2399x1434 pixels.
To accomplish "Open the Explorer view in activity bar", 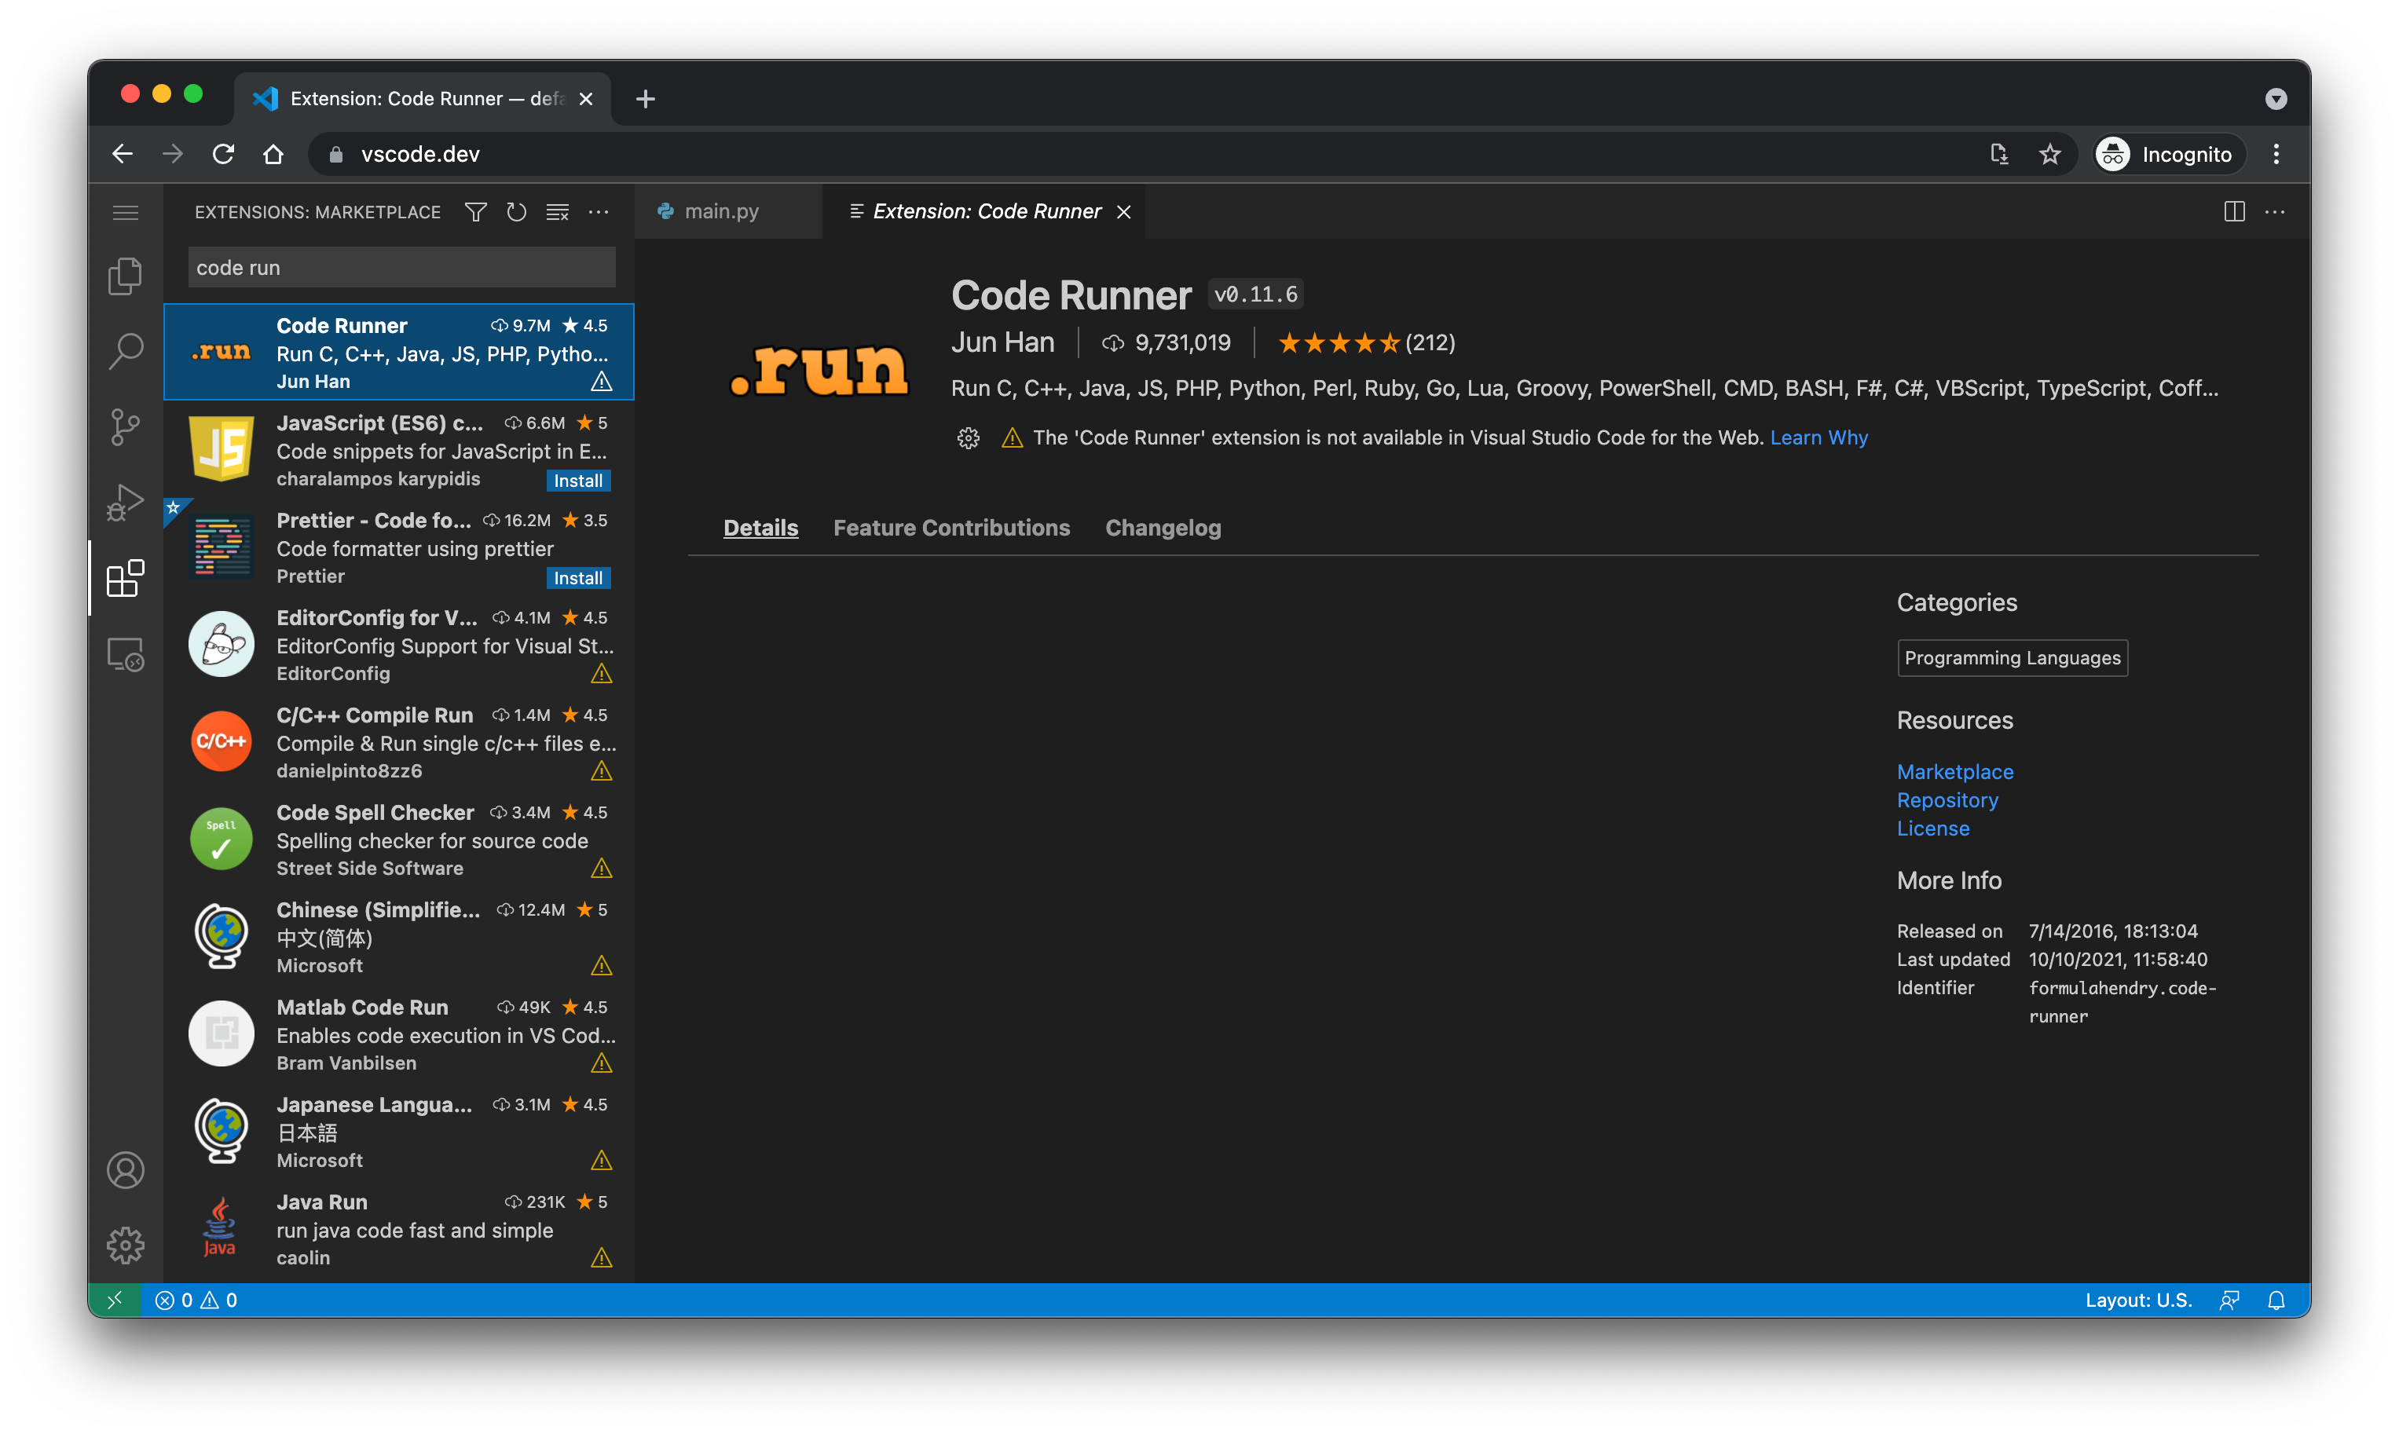I will pyautogui.click(x=125, y=276).
